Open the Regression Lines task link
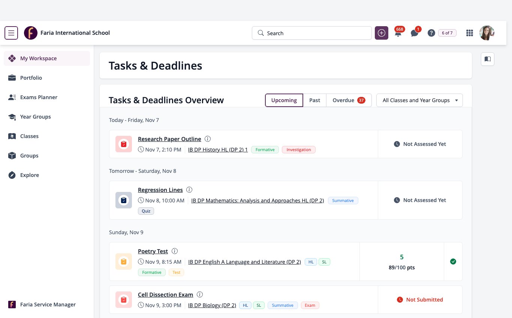 click(x=160, y=190)
